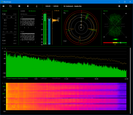The width and height of the screenshot is (133, 115).
Task: Switch to the Levels tab
Action: tap(23, 11)
